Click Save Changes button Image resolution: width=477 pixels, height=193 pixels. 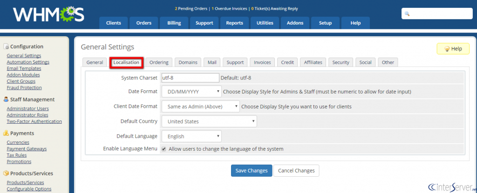click(x=251, y=171)
